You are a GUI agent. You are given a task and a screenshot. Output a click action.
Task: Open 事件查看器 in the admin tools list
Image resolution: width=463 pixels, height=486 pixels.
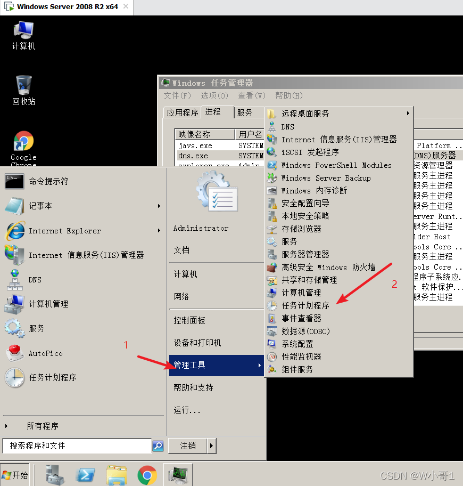(302, 318)
